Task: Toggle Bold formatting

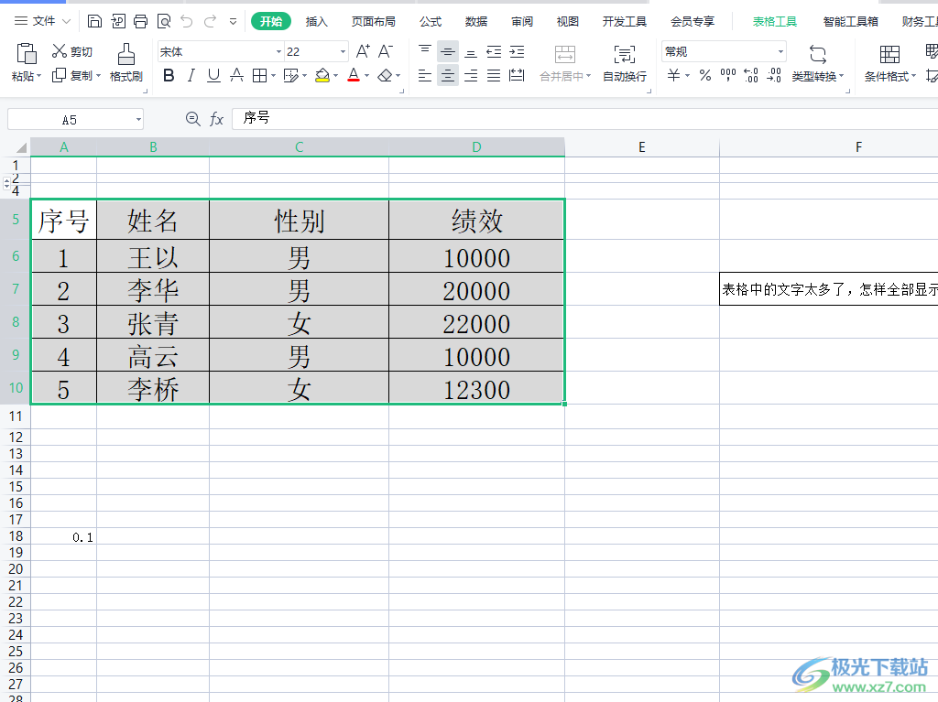Action: point(169,75)
